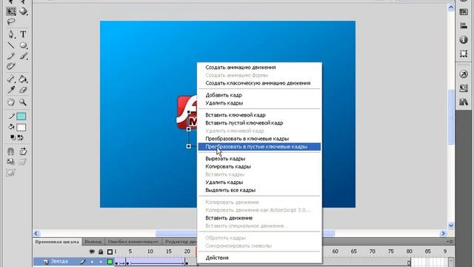Click the Black and White colors icon

[13, 137]
